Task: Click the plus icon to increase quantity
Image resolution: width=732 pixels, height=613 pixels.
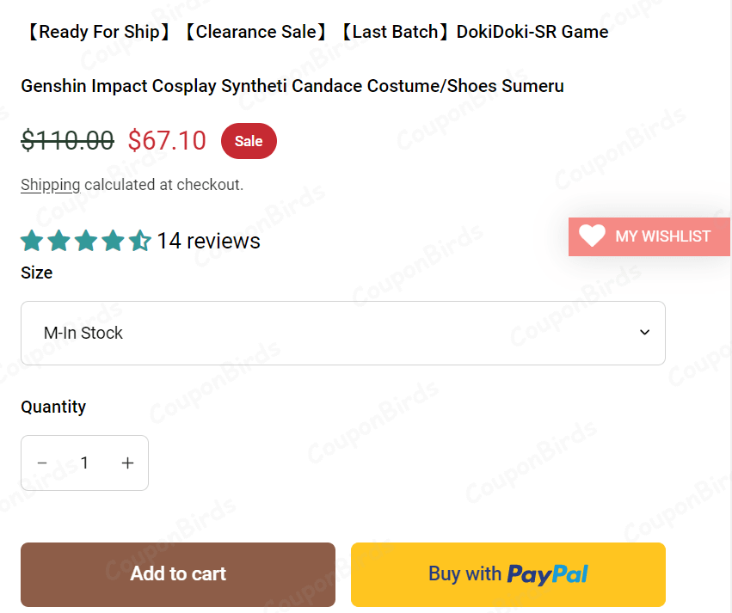Action: pos(127,463)
